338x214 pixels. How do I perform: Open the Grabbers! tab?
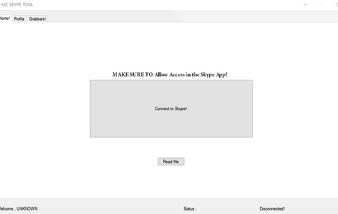tap(37, 19)
